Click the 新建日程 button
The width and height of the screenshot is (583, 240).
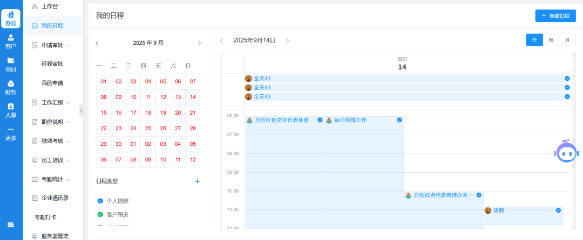click(555, 16)
